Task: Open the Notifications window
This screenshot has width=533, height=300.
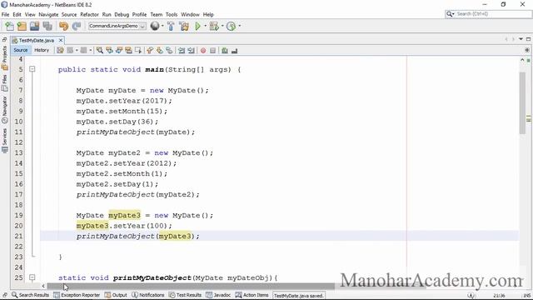Action: pyautogui.click(x=148, y=295)
